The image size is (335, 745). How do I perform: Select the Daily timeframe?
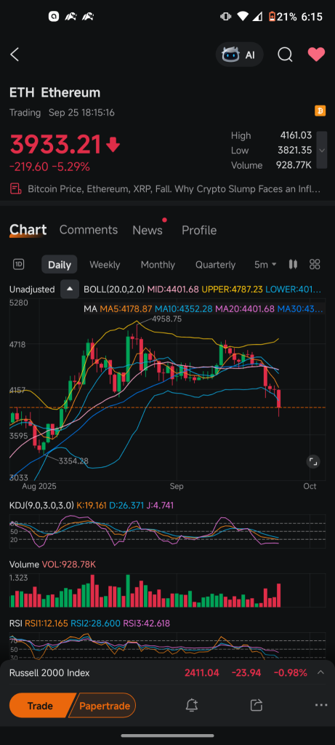click(x=60, y=265)
